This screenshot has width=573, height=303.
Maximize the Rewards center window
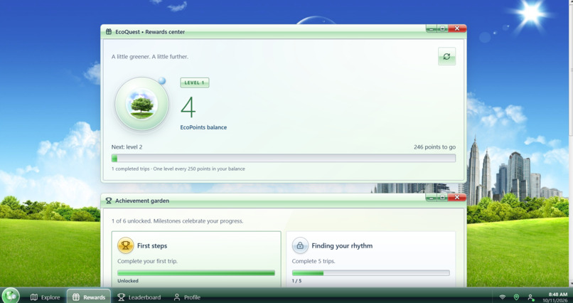coord(442,28)
